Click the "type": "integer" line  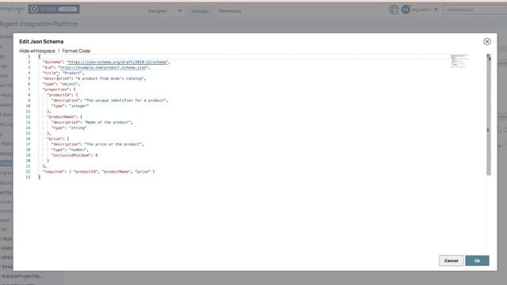tap(70, 106)
